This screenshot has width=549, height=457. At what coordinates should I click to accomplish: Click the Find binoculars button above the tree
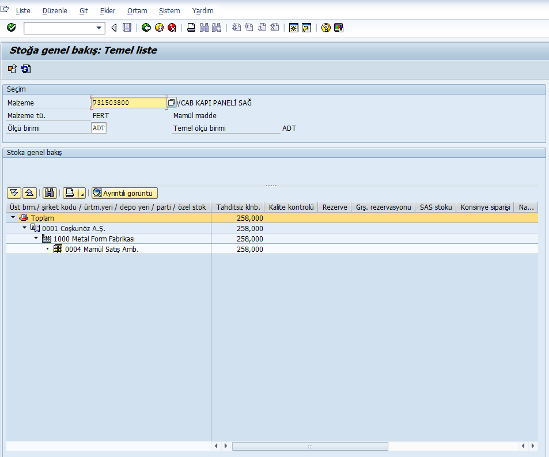50,193
